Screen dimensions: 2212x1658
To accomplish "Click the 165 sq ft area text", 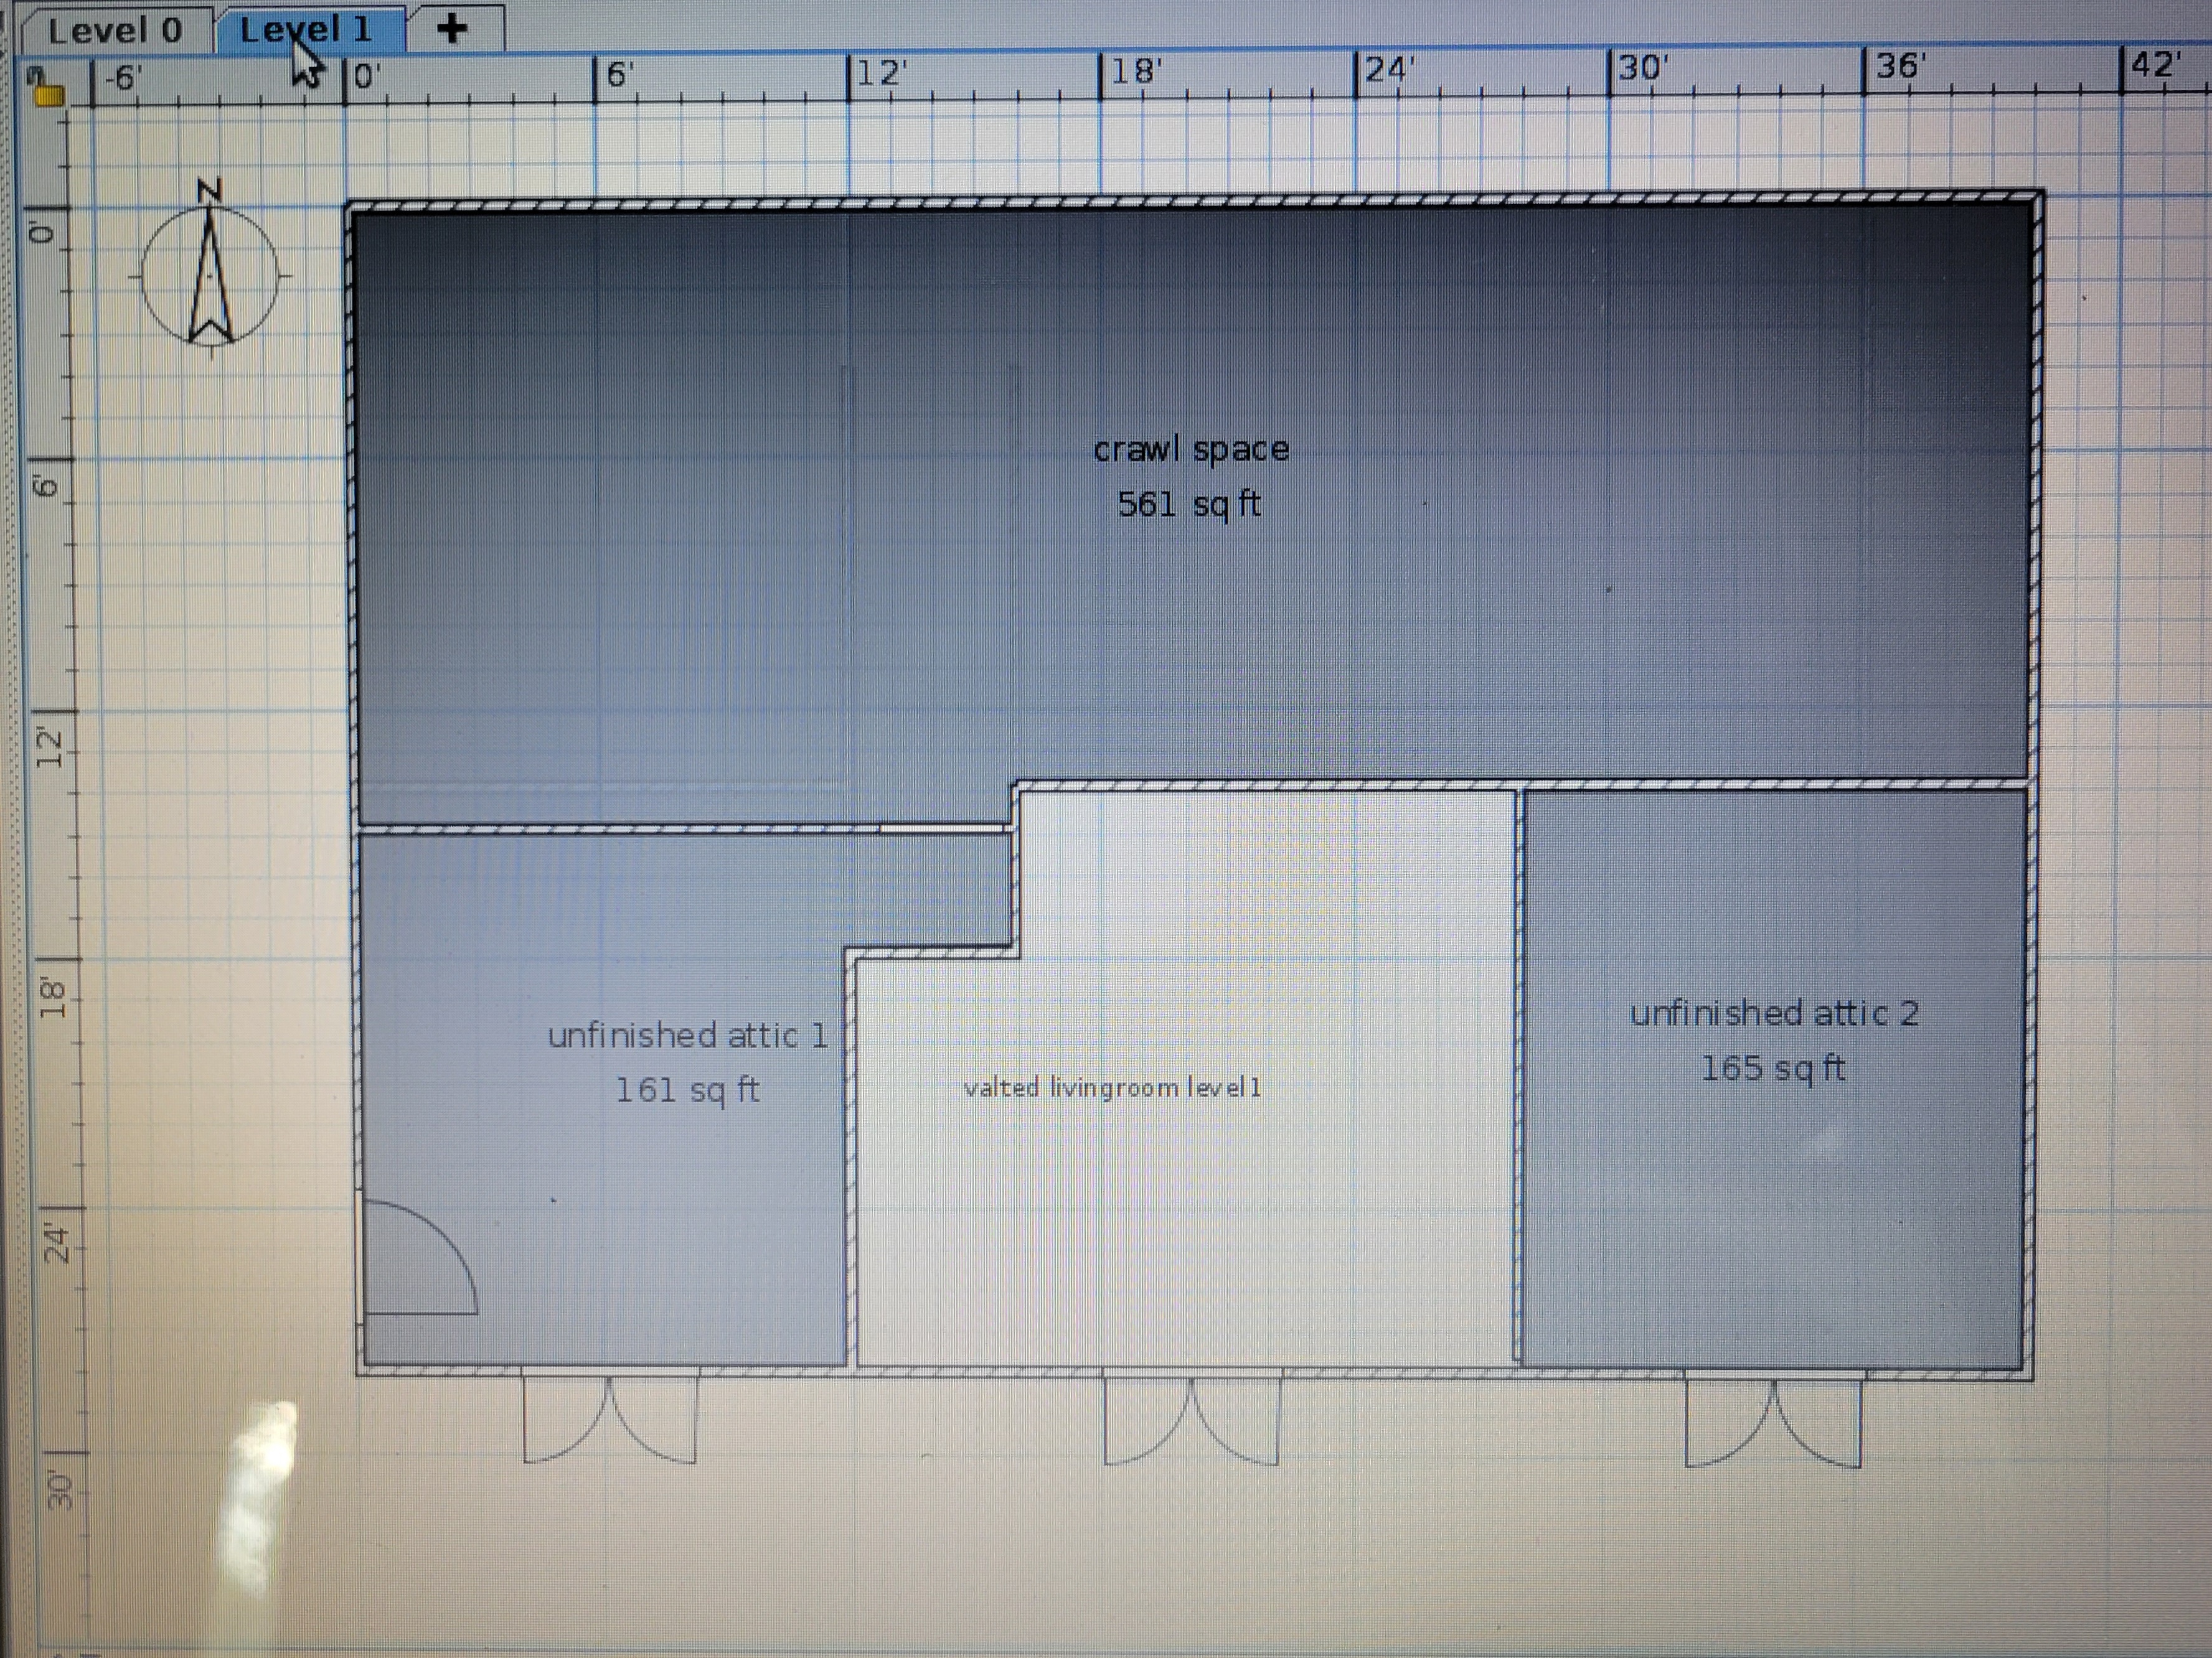I will click(x=1773, y=1069).
